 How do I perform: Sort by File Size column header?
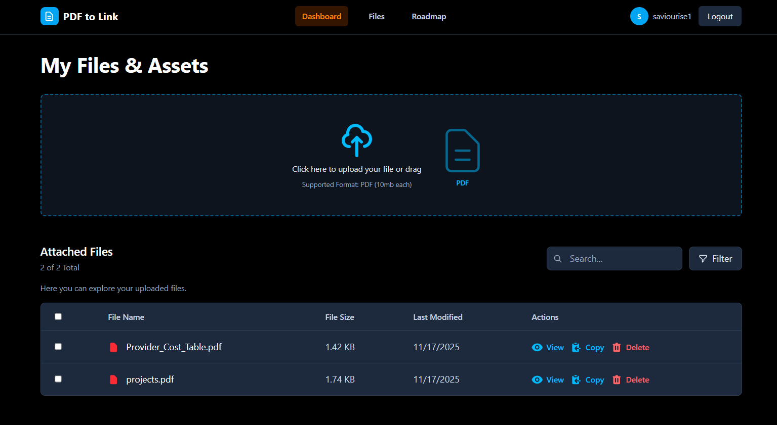coord(340,317)
